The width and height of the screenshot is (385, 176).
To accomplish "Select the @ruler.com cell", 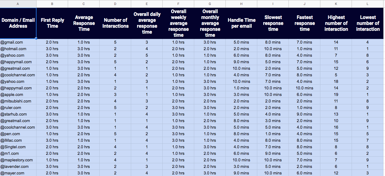I will tap(18, 107).
